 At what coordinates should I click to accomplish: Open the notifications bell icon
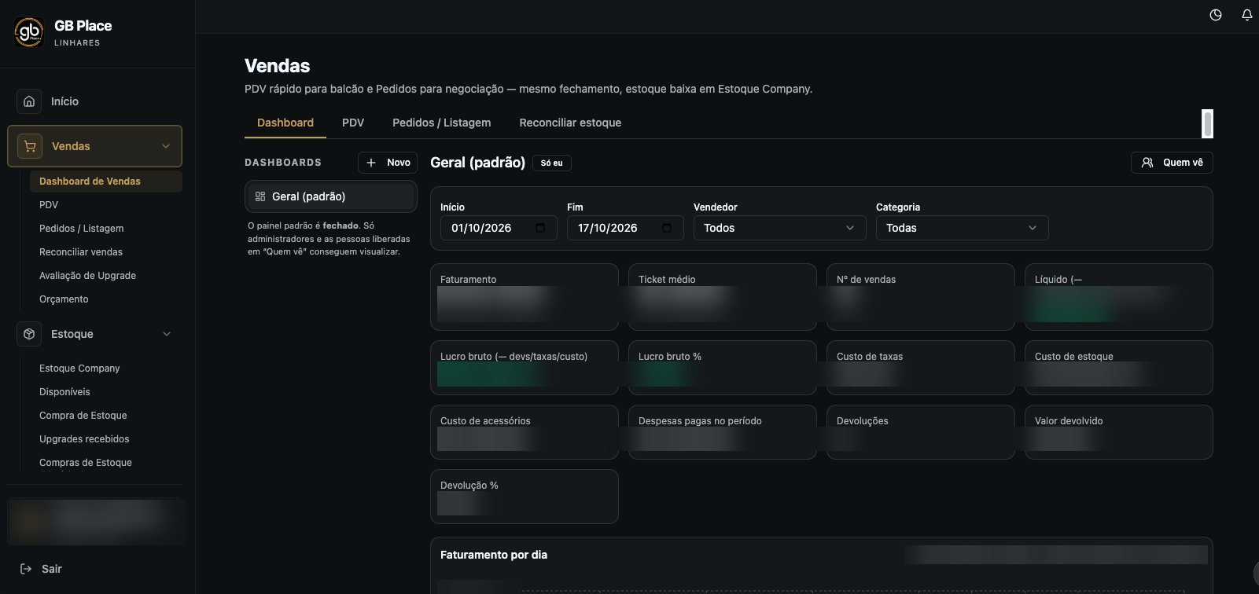click(x=1246, y=15)
